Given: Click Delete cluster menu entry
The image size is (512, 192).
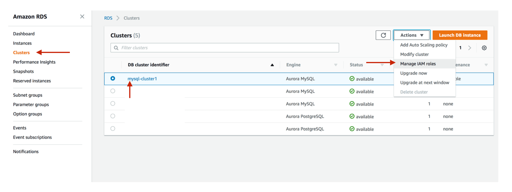Looking at the screenshot, I should 424,92.
